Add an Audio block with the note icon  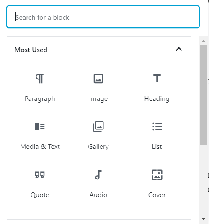tap(98, 174)
